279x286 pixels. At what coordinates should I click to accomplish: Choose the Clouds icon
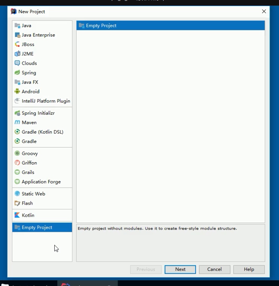(17, 63)
